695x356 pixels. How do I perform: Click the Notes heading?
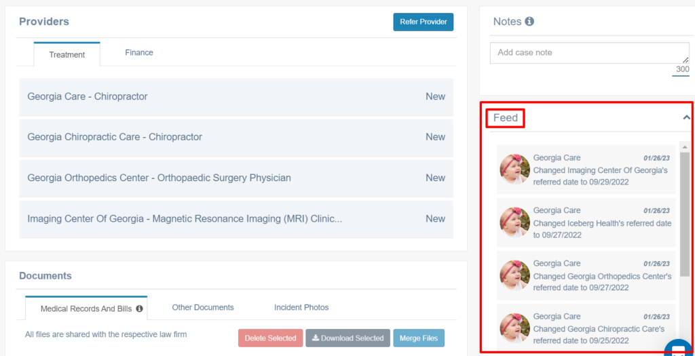click(507, 21)
